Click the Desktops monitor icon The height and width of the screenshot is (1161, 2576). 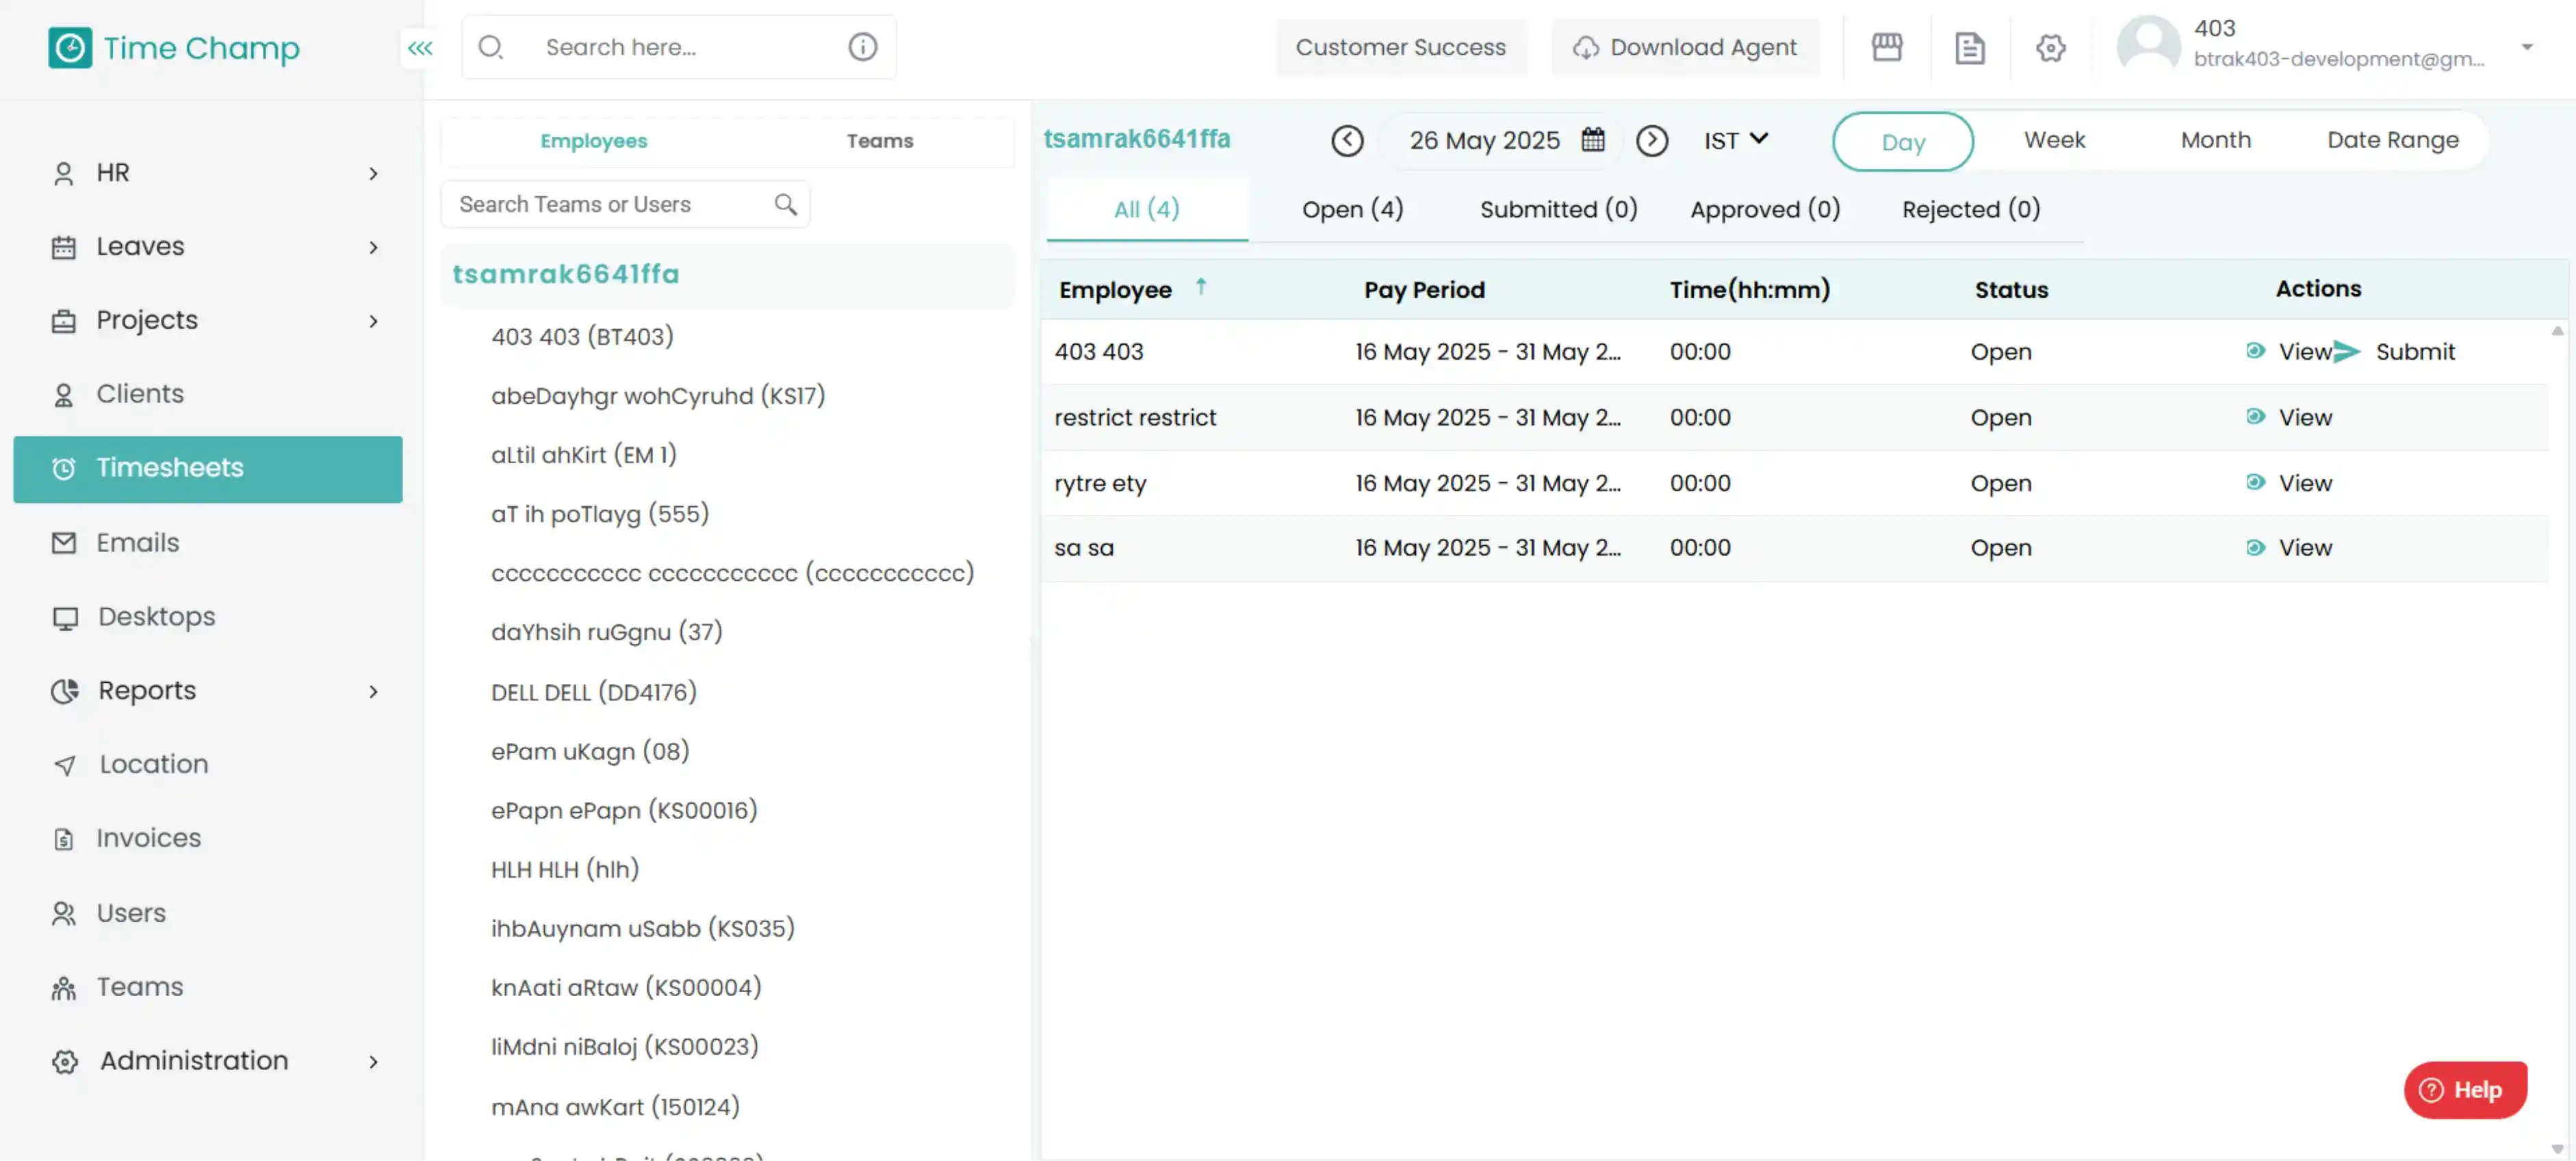pyautogui.click(x=65, y=618)
